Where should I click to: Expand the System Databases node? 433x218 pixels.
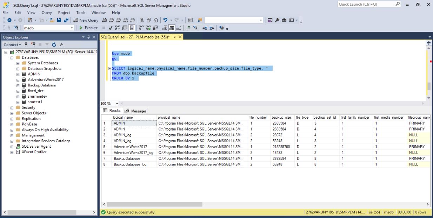(18, 63)
